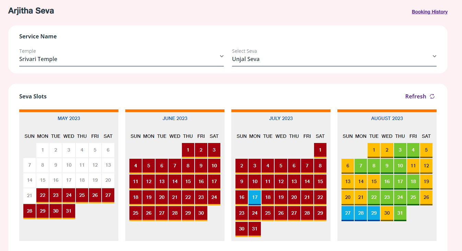Viewport: 462px width, 251px height.
Task: Pick the green August 22 date
Action: point(374,198)
